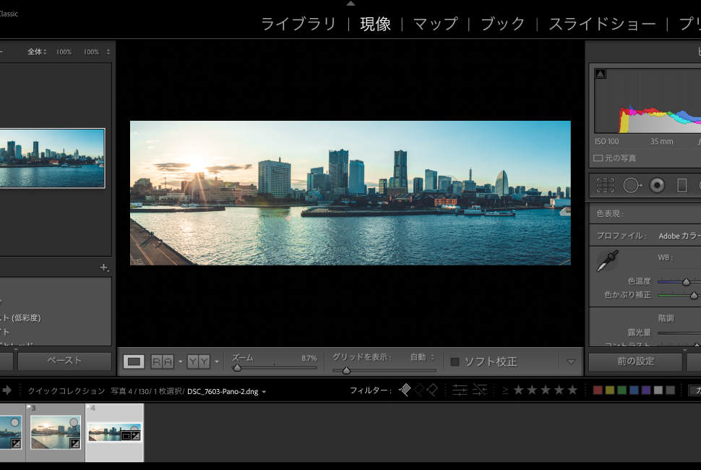This screenshot has width=701, height=470.
Task: Change the rating comparison operator ≥
Action: tap(505, 390)
